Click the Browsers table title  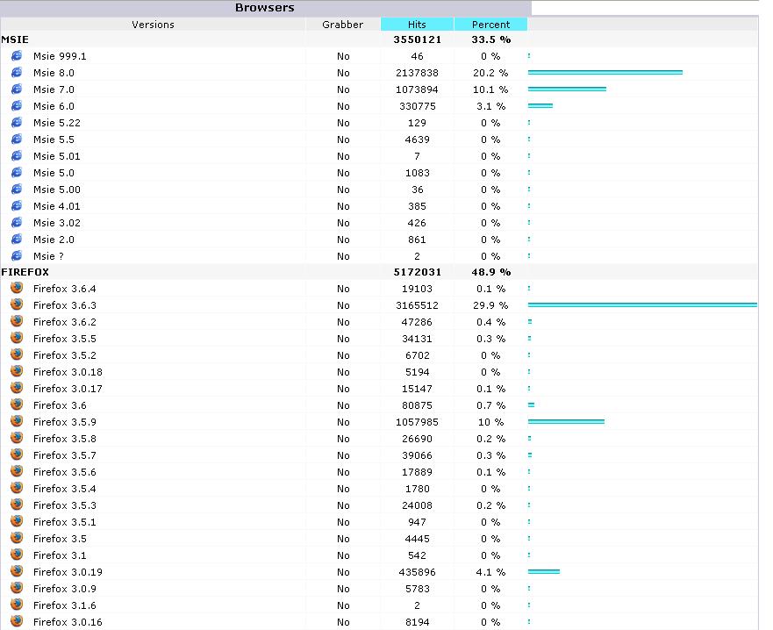point(265,7)
